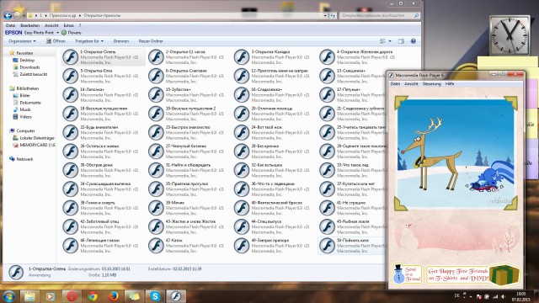The width and height of the screenshot is (539, 303).
Task: Open the File Explorer taskbar button
Action: coord(29,296)
